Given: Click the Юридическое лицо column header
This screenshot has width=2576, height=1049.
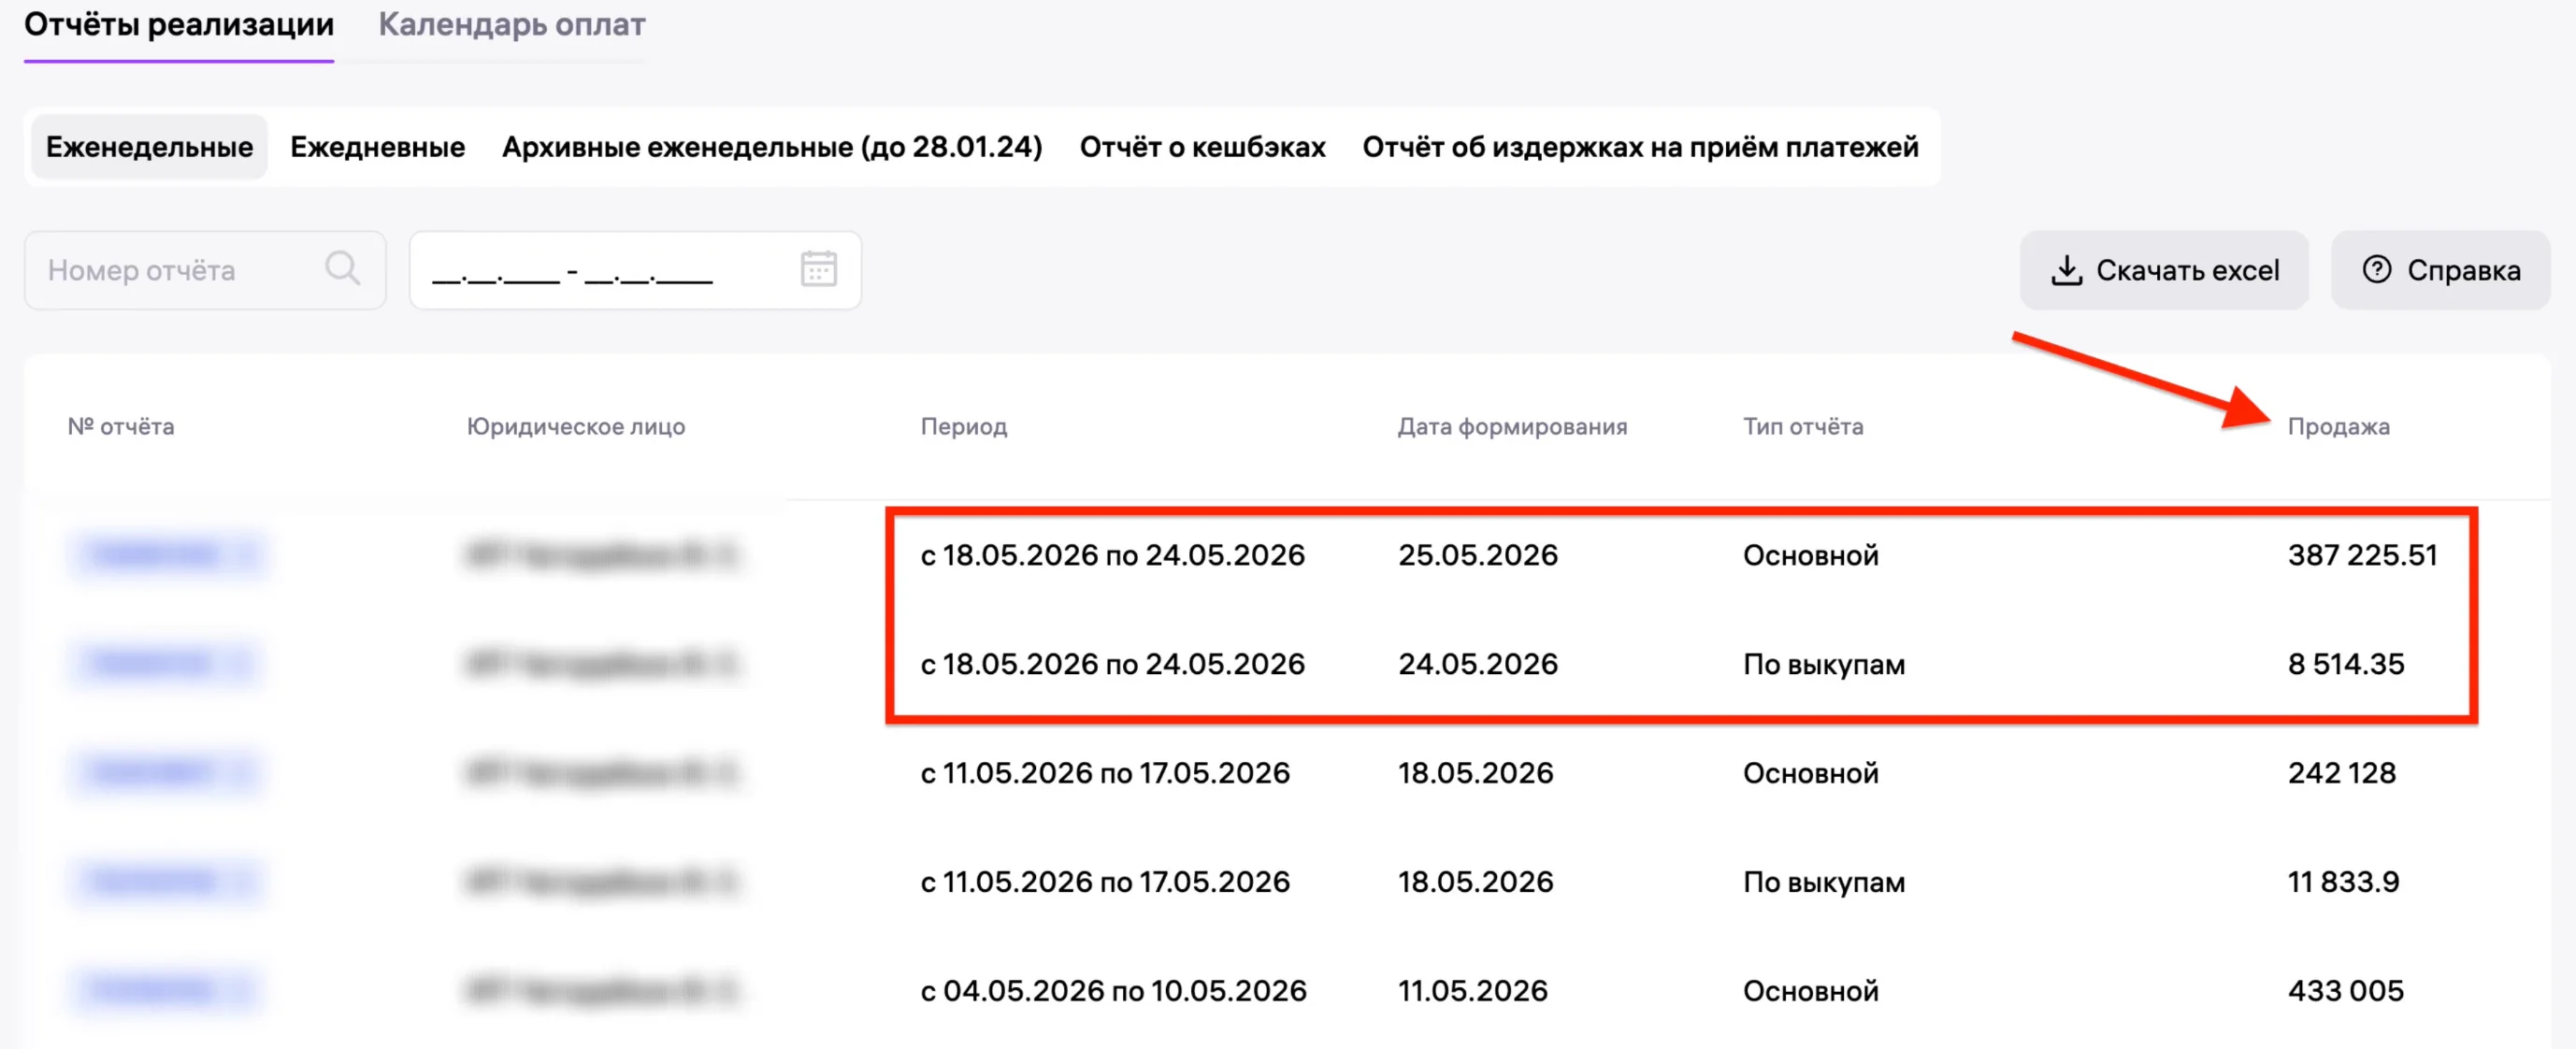Looking at the screenshot, I should [x=576, y=426].
